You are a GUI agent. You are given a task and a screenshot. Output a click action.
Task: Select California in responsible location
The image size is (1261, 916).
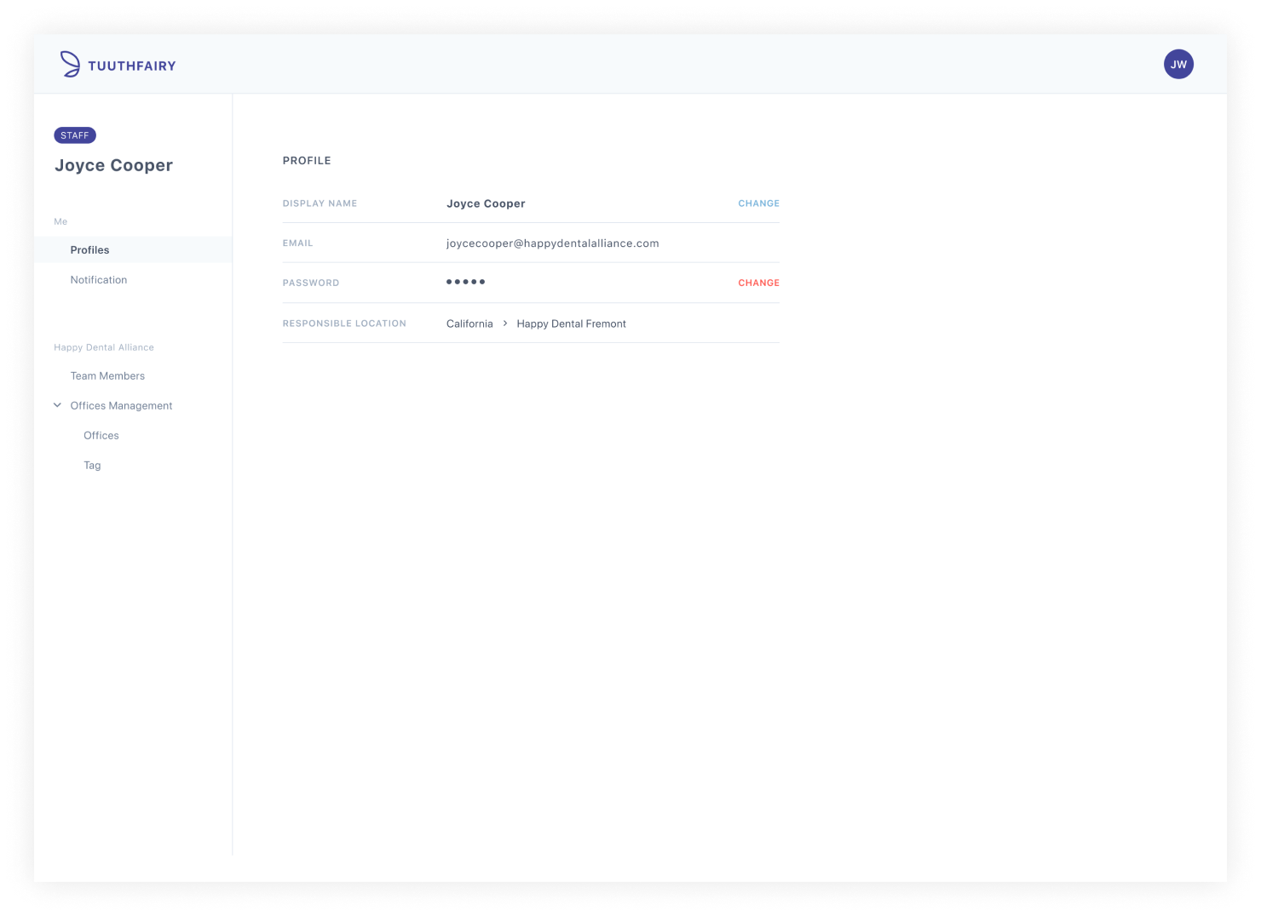coord(469,323)
